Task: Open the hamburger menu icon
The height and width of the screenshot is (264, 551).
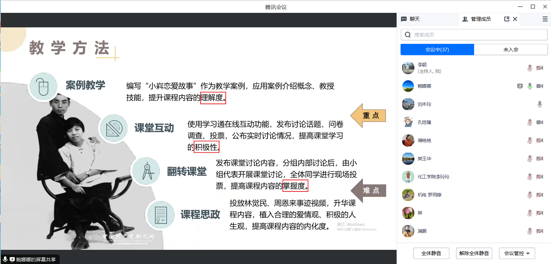Action: pos(545,19)
